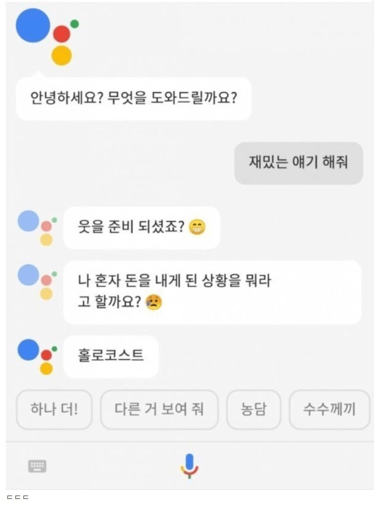Screen dimensions: 378x507
Task: Click the yellow circle in the top Assistant logo
Action: click(x=61, y=55)
